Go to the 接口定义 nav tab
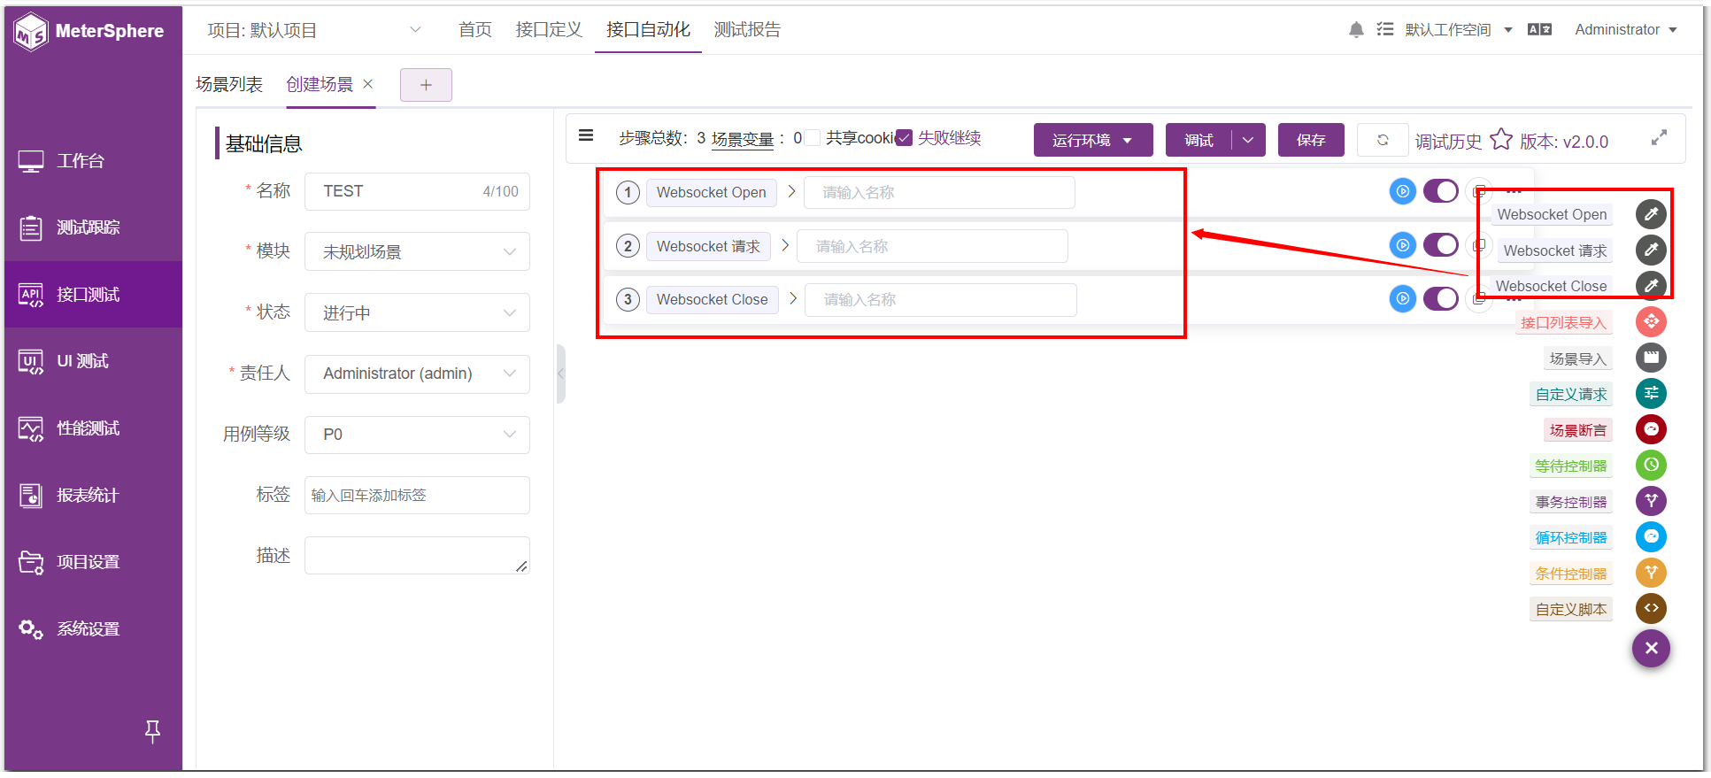The height and width of the screenshot is (778, 1711). click(549, 30)
